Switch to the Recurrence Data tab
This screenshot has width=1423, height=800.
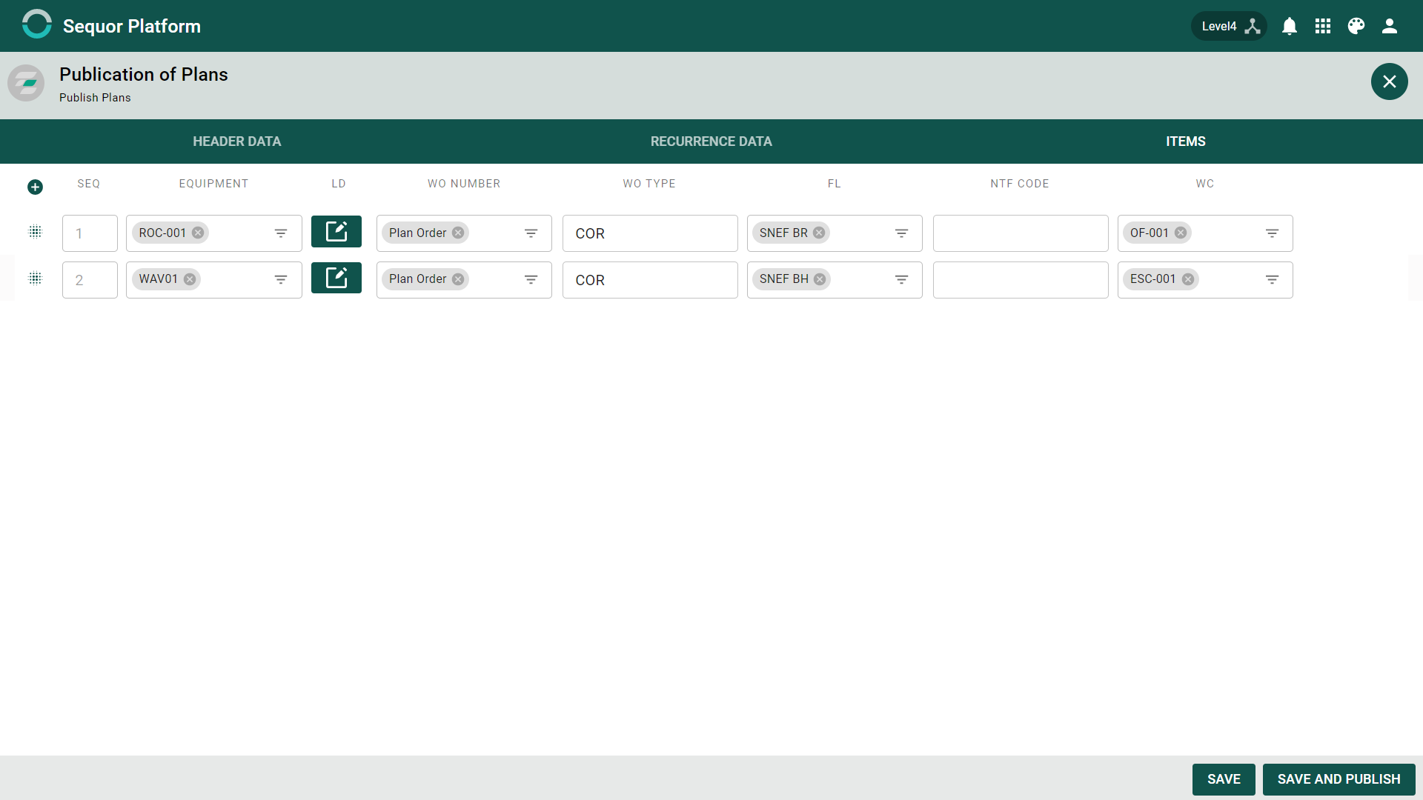(711, 141)
